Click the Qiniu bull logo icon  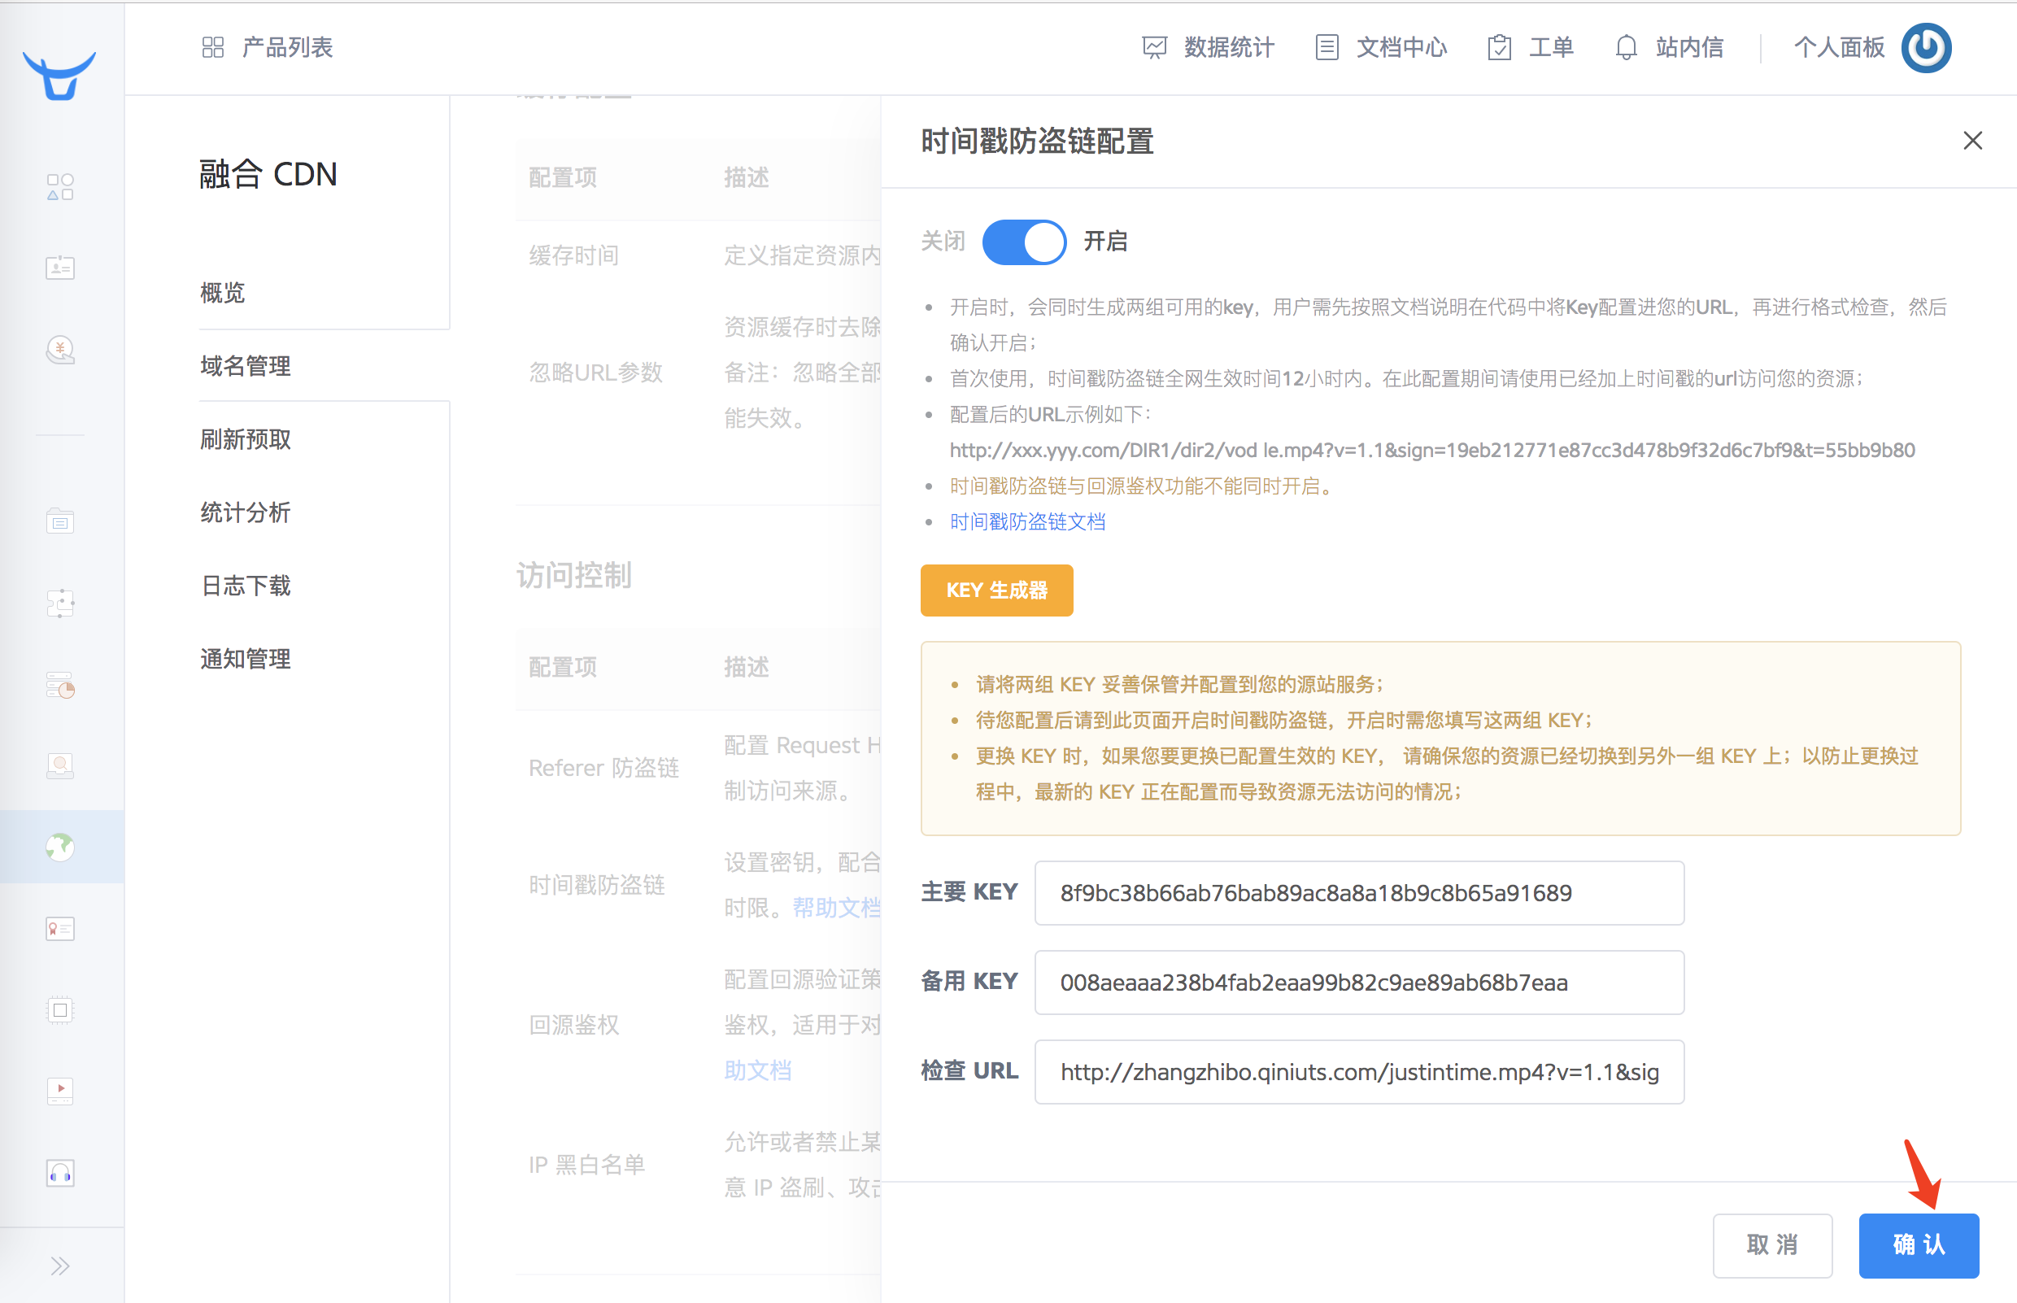(x=59, y=76)
